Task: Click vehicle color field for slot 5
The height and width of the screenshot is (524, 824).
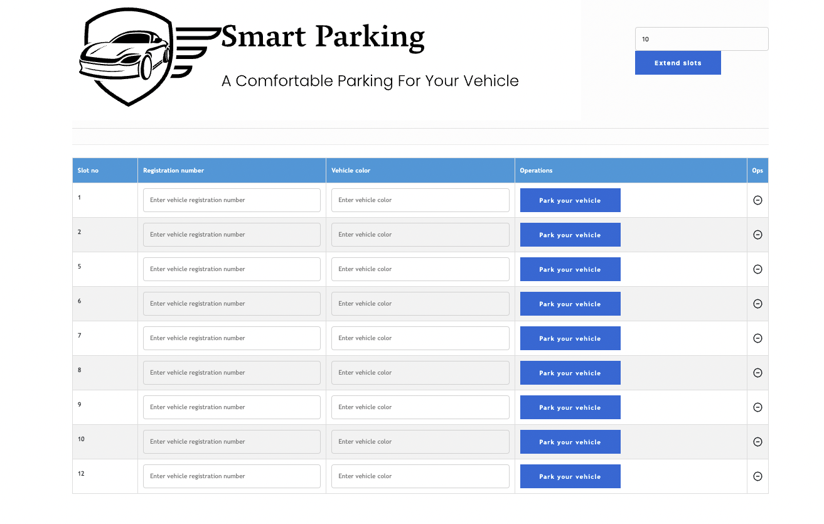Action: pos(420,269)
